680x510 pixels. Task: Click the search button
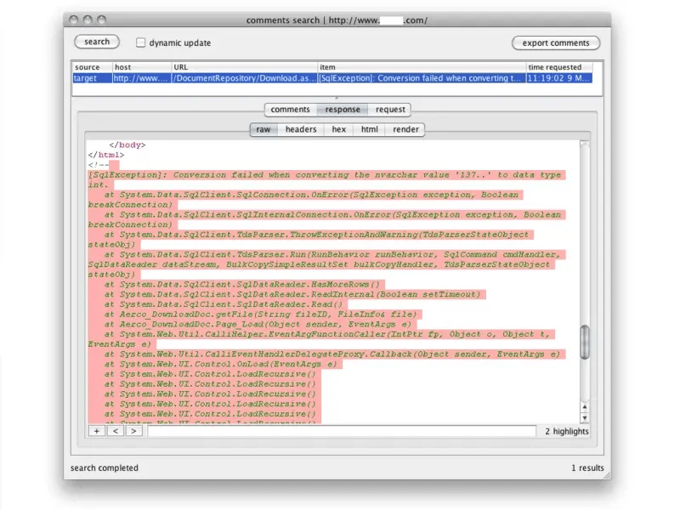coord(97,42)
